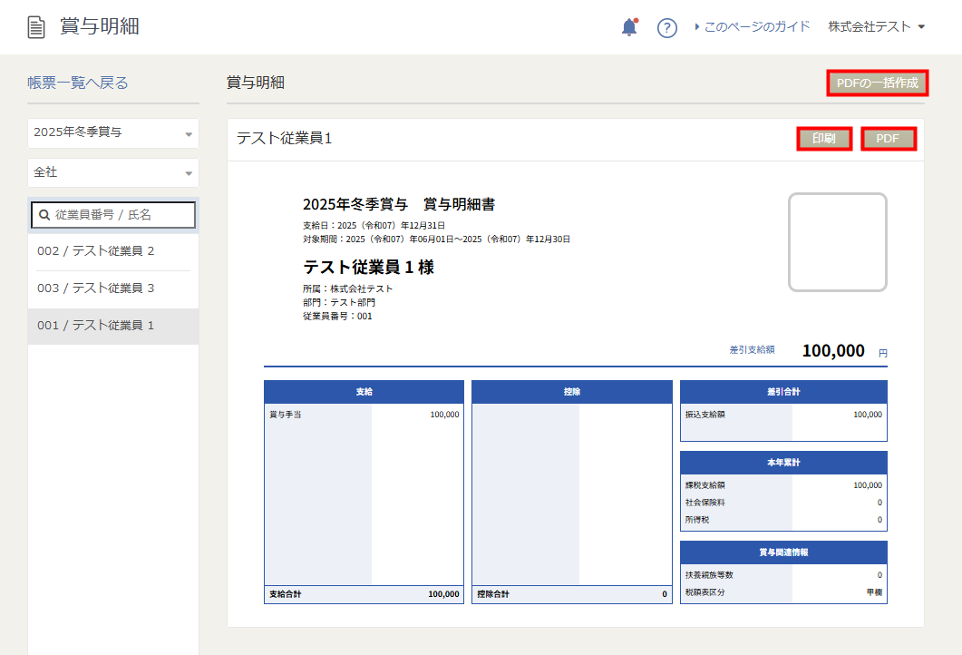Select employee 002 / テスト従業員 2

pos(96,251)
